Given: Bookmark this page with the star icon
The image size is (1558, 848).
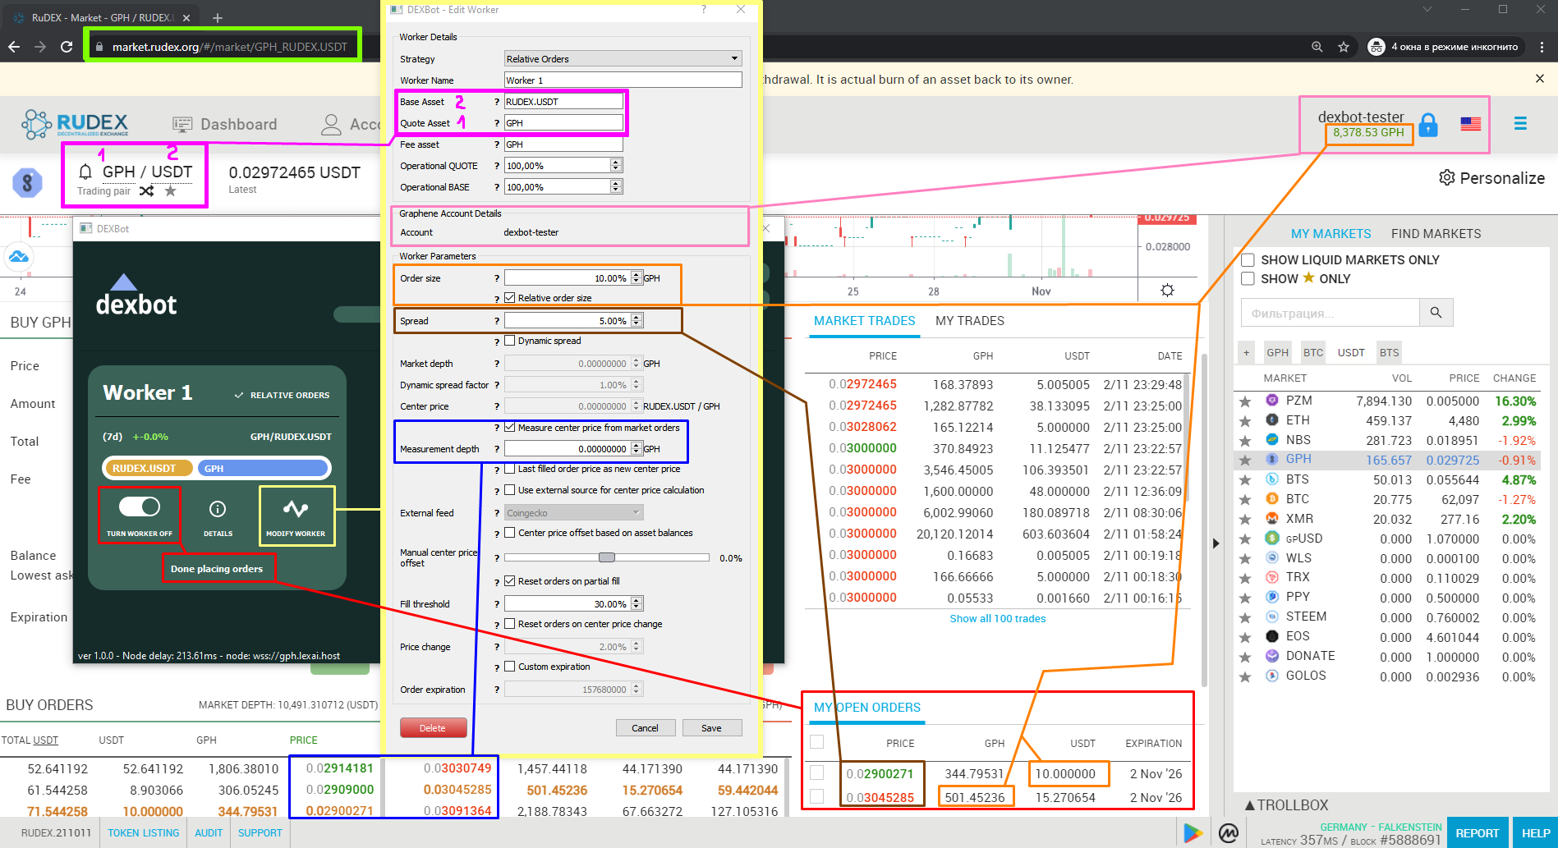Looking at the screenshot, I should pos(1344,47).
